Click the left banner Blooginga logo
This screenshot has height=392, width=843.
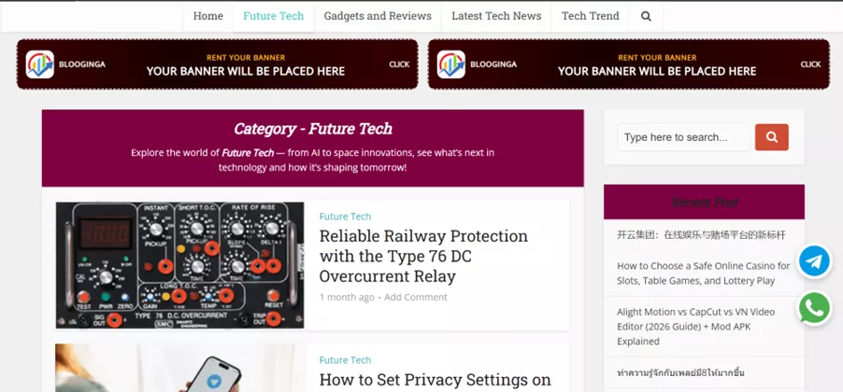point(40,64)
